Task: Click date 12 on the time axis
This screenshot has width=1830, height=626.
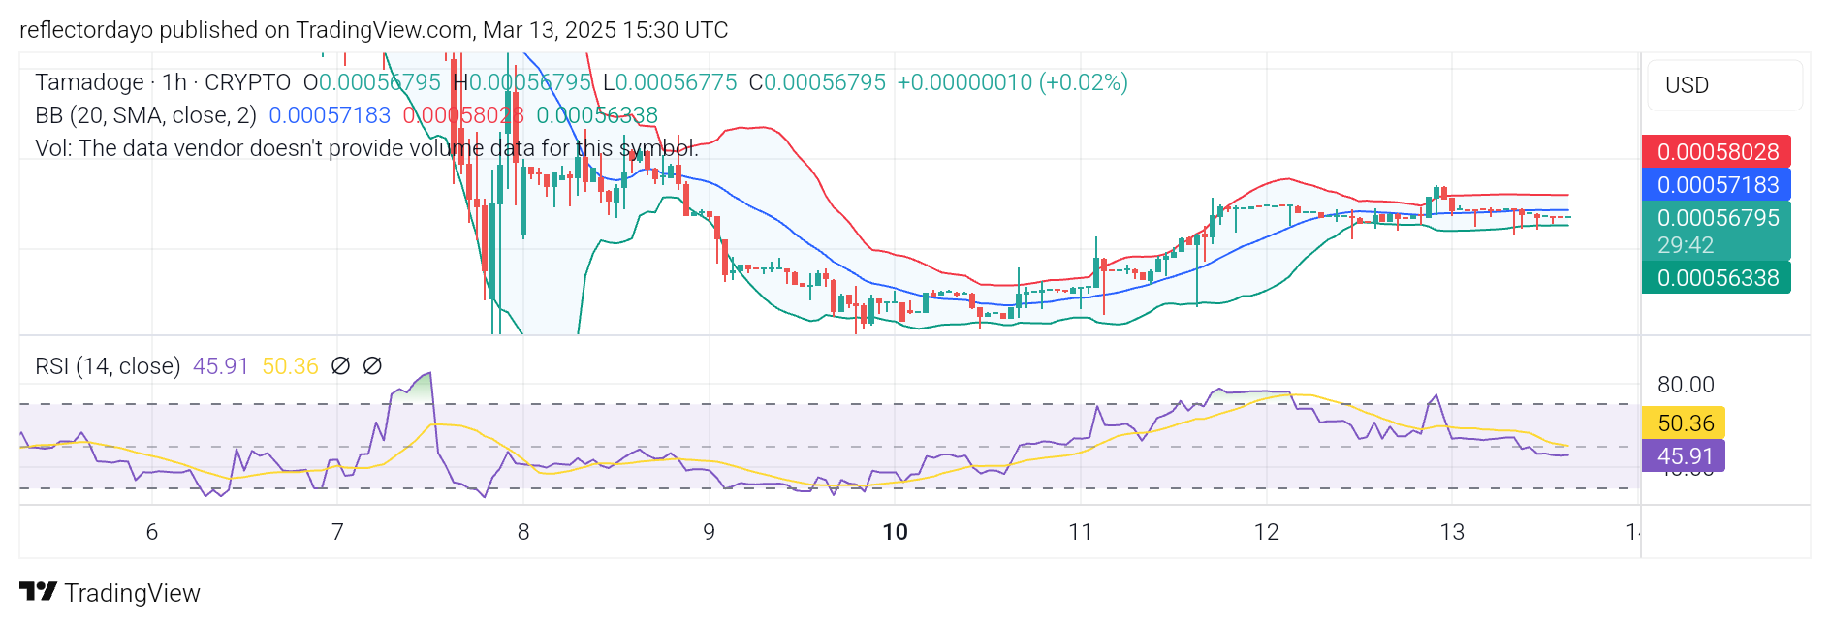Action: pyautogui.click(x=1267, y=532)
